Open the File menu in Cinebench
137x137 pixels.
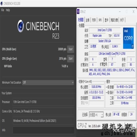click(x=2, y=10)
